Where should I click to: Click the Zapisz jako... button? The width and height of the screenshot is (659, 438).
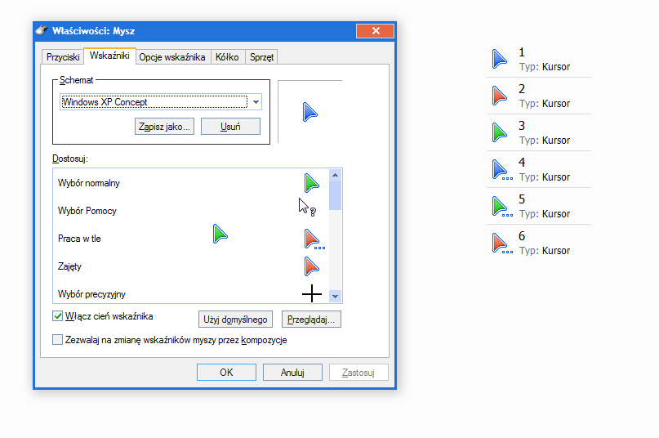click(164, 126)
